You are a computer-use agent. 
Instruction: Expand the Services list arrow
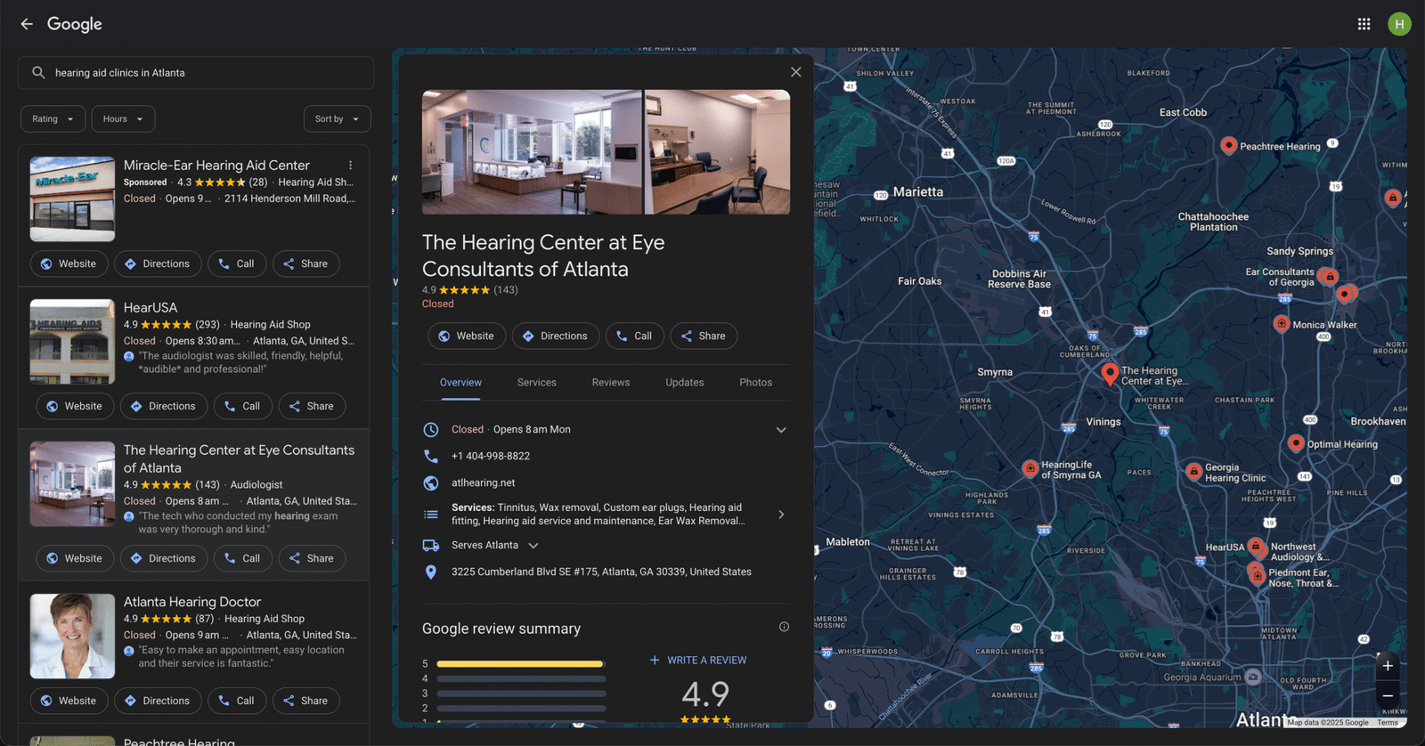point(781,515)
